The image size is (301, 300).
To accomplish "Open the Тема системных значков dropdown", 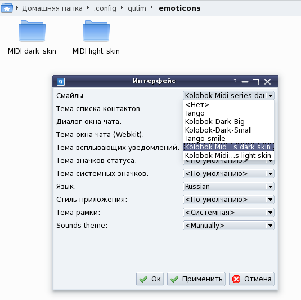I will tap(228, 174).
